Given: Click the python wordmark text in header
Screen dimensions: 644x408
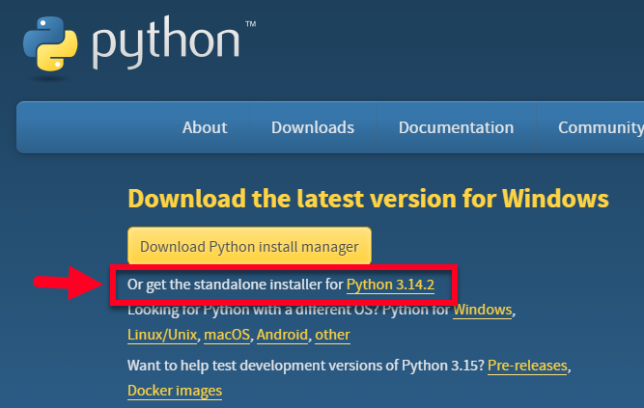Looking at the screenshot, I should 166,42.
